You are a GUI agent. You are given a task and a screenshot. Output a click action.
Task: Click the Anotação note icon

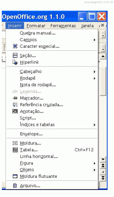(x=15, y=111)
